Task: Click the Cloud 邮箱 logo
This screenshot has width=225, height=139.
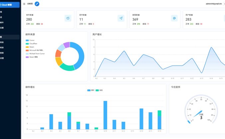Action: pos(7,5)
